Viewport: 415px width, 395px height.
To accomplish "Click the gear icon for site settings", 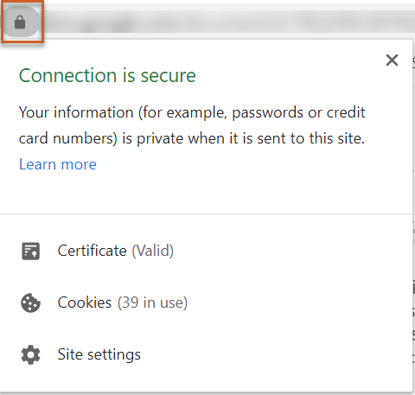I will pos(30,354).
